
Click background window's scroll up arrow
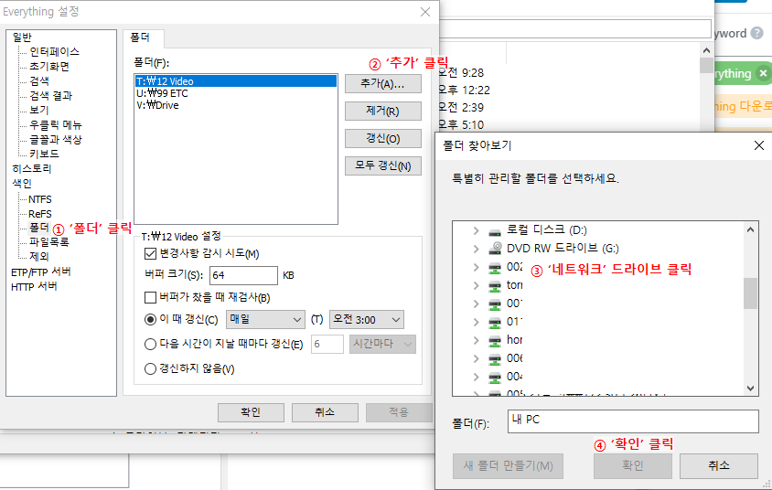[706, 50]
